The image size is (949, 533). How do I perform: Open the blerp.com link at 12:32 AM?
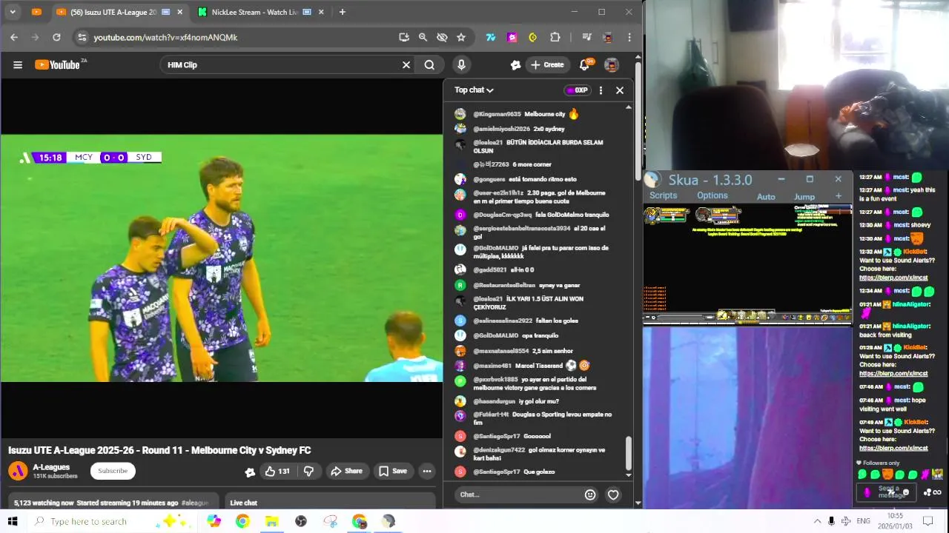pyautogui.click(x=893, y=278)
